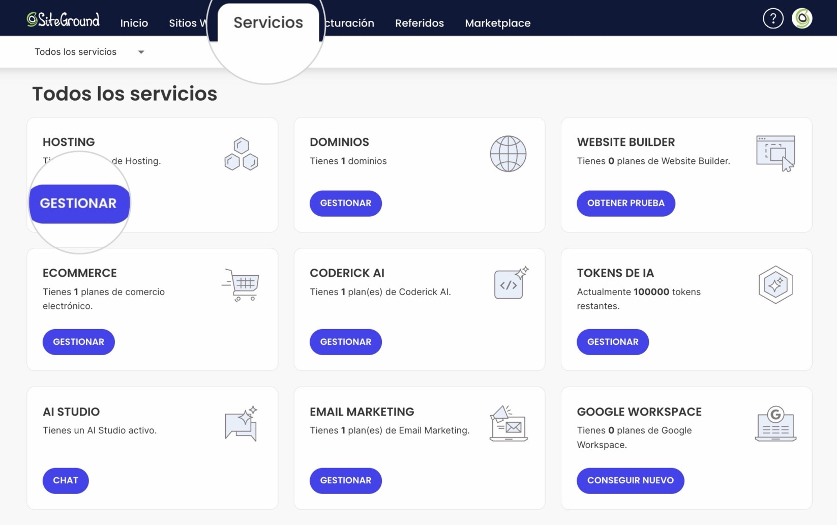The width and height of the screenshot is (837, 525).
Task: Open the user profile avatar icon
Action: (802, 19)
